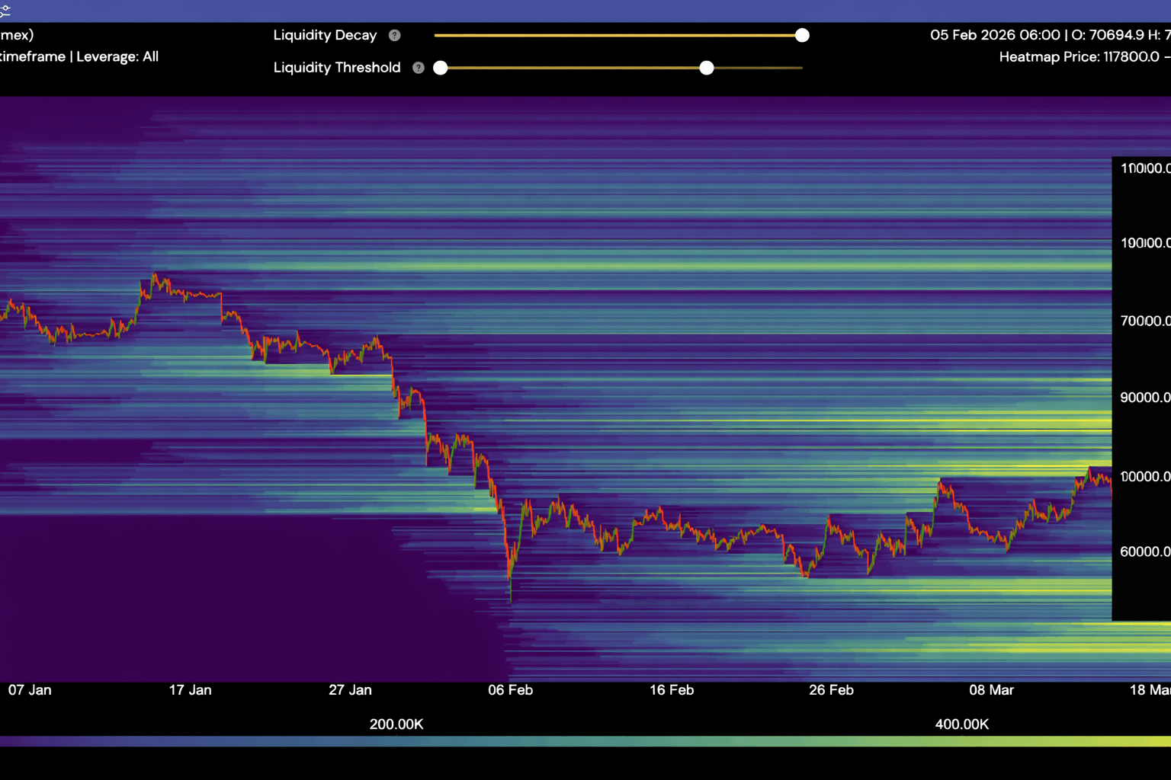Click the 05 Feb 2026 OHLC readout
The height and width of the screenshot is (780, 1171).
[1049, 35]
